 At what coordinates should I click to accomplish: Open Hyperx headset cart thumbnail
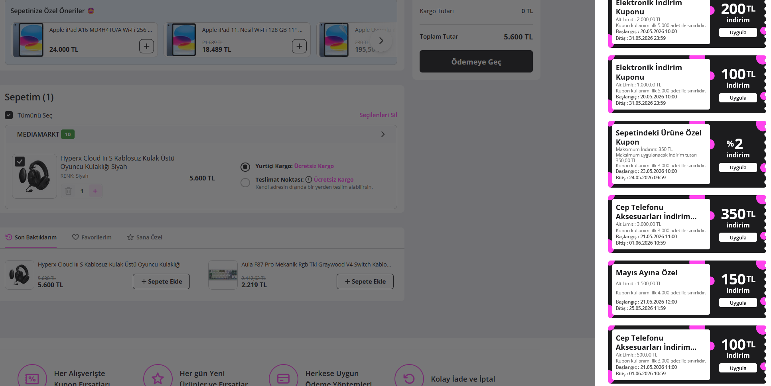pos(35,176)
